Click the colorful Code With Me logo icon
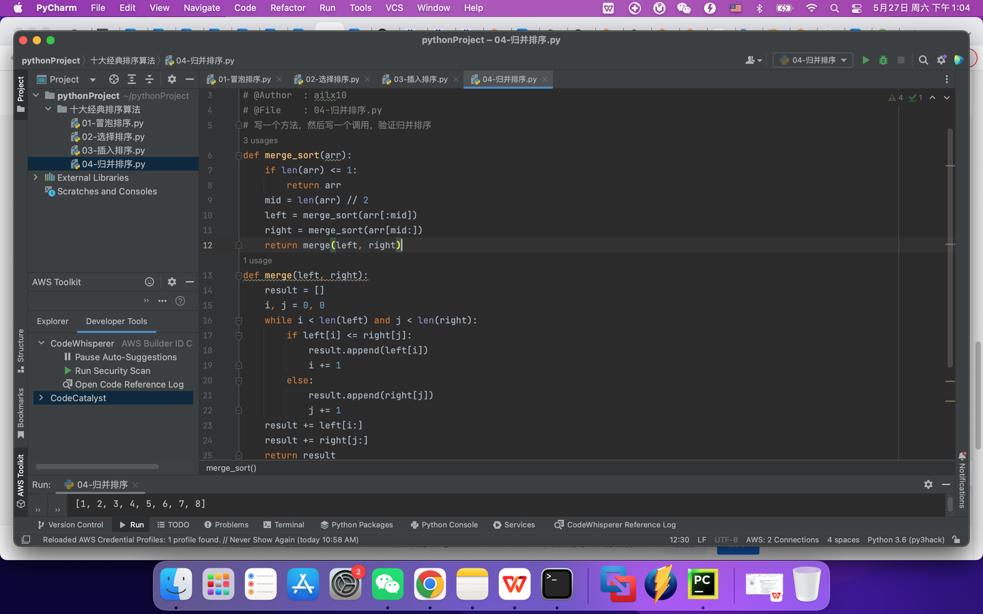 959,60
